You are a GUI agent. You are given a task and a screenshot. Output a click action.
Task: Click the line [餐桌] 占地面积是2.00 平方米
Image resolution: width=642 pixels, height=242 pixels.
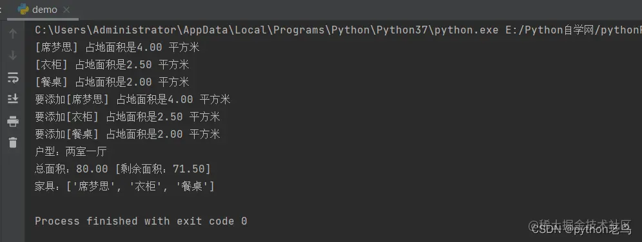(112, 82)
